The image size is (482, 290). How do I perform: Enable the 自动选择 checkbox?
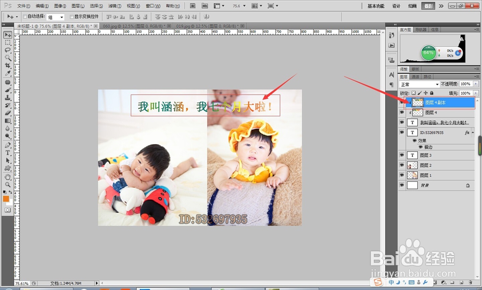point(25,16)
